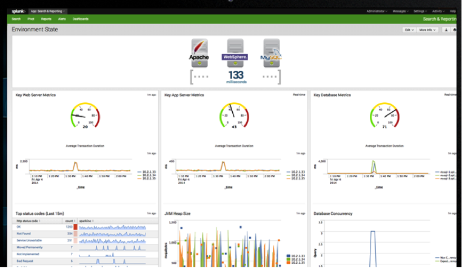Viewport: 462px width, 268px height.
Task: Go to the Reports tab
Action: (46, 19)
